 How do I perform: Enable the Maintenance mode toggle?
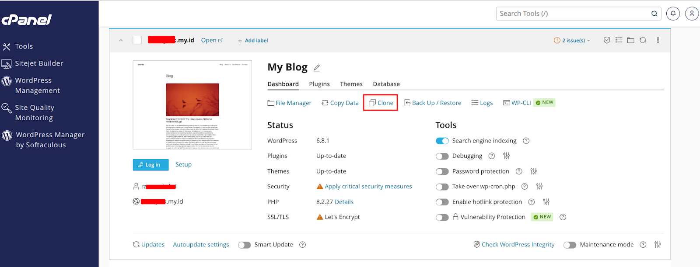click(570, 245)
